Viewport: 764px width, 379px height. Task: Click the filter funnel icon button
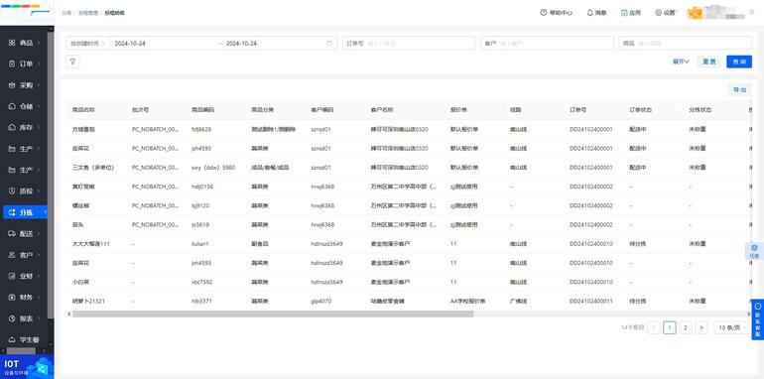coord(72,62)
